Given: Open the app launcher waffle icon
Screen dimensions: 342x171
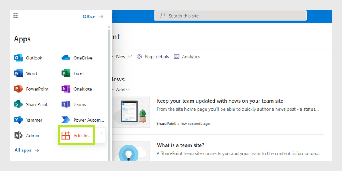Looking at the screenshot, I should click(x=16, y=15).
